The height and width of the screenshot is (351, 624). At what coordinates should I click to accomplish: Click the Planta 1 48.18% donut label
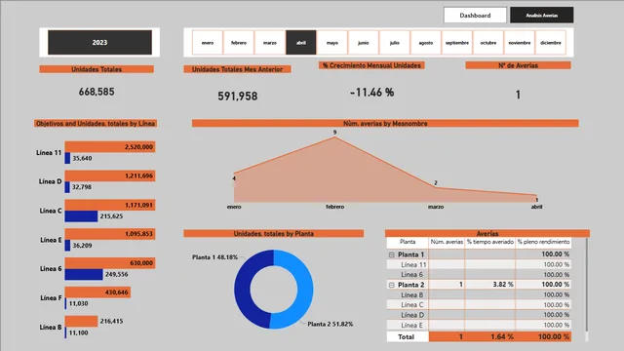(x=214, y=257)
